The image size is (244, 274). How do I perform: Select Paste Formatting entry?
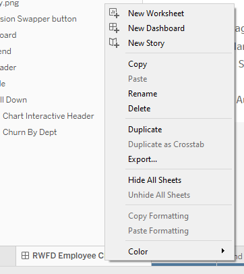(x=169, y=231)
